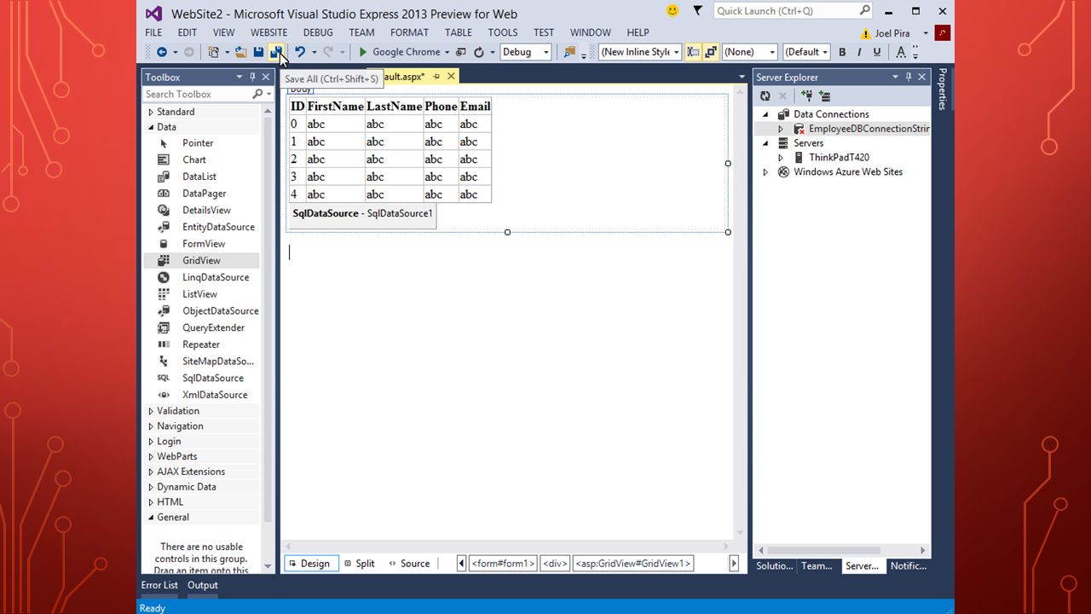Click the Navigate Backward toolbar icon
Image resolution: width=1091 pixels, height=614 pixels.
coord(161,52)
